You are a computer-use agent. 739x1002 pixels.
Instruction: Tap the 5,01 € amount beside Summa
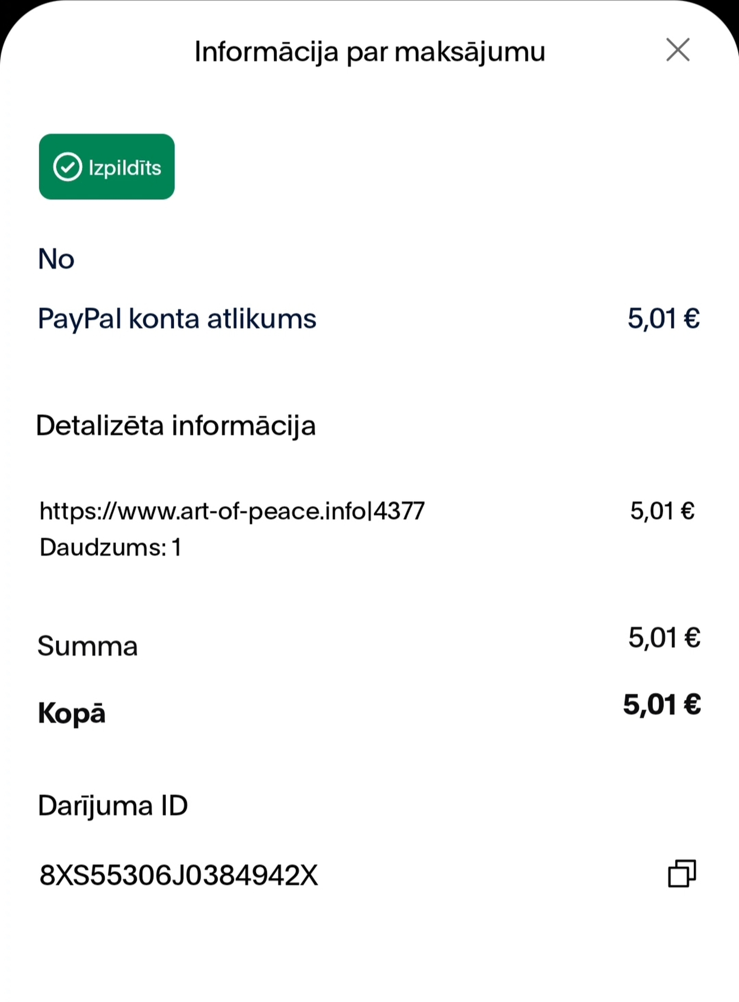(664, 638)
